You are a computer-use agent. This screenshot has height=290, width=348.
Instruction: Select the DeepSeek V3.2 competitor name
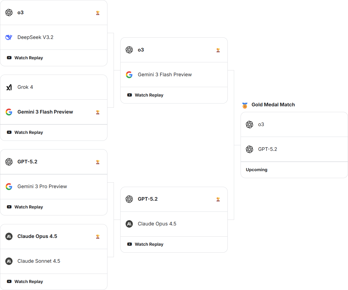pos(35,37)
